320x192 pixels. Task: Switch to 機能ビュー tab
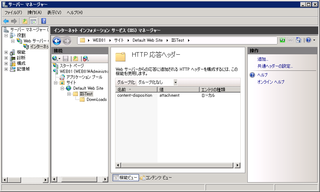click(126, 178)
